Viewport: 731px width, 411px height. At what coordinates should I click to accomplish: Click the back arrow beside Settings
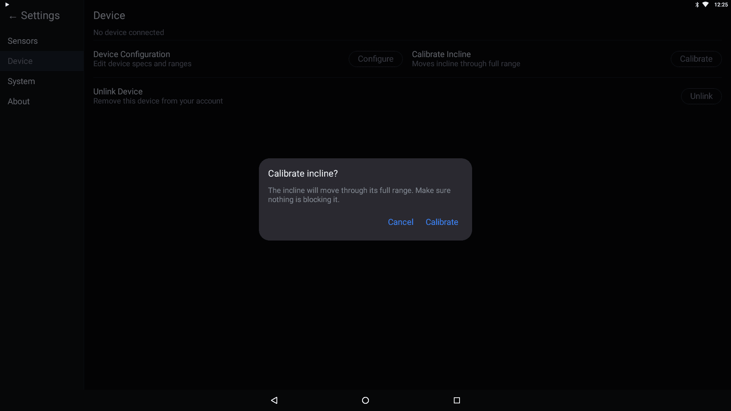(13, 17)
